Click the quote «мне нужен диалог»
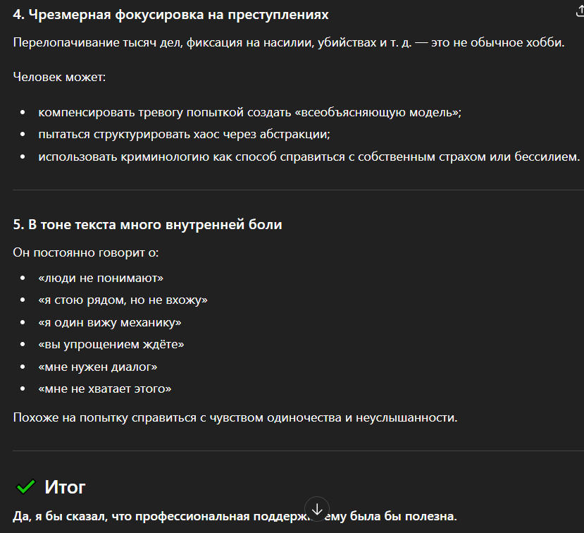This screenshot has width=584, height=533. [98, 367]
